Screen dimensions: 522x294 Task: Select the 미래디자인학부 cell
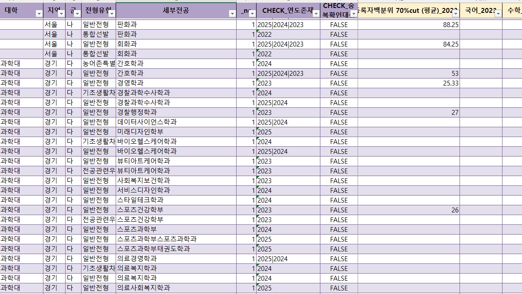[176, 132]
